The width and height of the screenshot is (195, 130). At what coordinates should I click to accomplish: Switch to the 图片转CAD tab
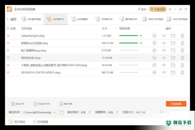(x=128, y=19)
